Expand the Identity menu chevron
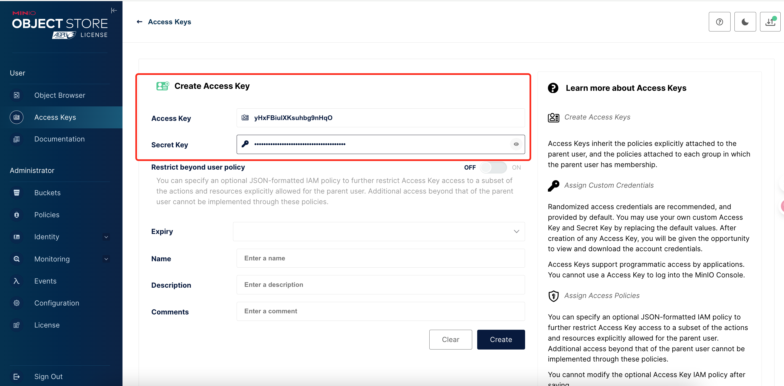Image resolution: width=784 pixels, height=386 pixels. click(x=106, y=237)
